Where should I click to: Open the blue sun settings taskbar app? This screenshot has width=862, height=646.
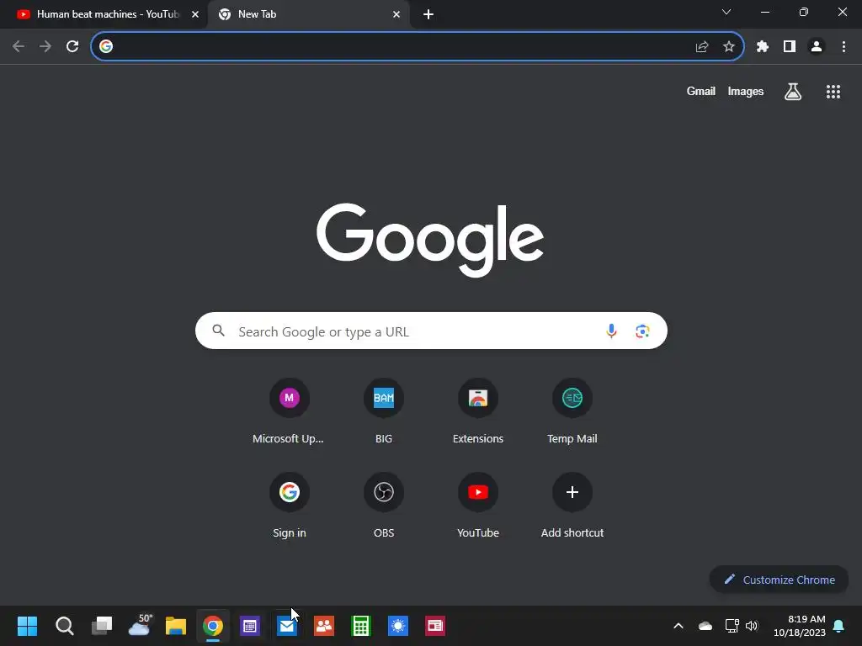tap(398, 626)
